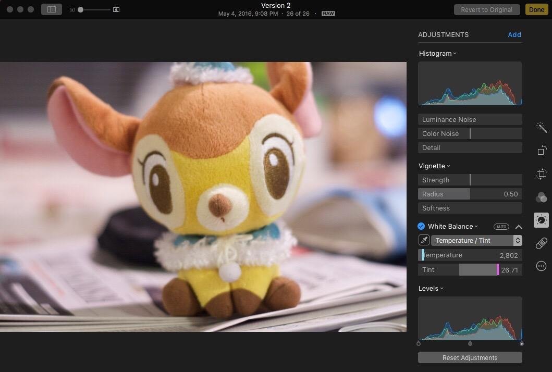552x372 pixels.
Task: Click the Temperature value 2,802
Action: click(x=509, y=255)
